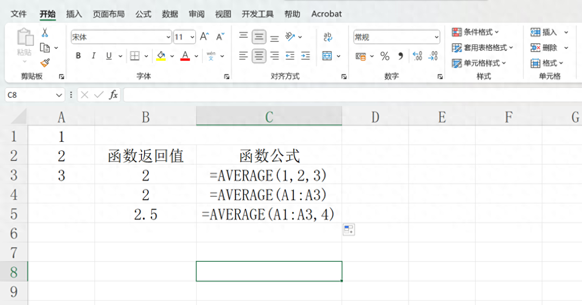Open 单元格样式 cell styles menu
This screenshot has width=582, height=305.
click(479, 63)
